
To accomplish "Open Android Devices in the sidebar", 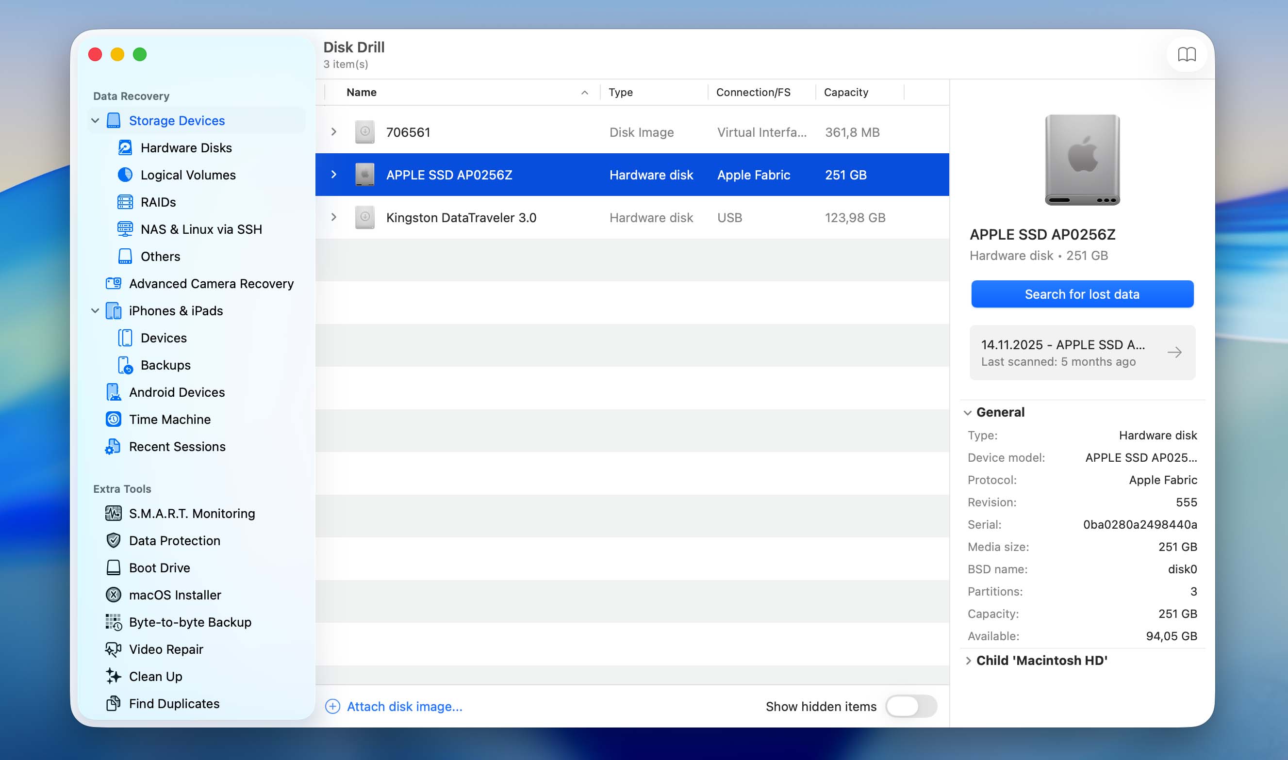I will tap(177, 392).
